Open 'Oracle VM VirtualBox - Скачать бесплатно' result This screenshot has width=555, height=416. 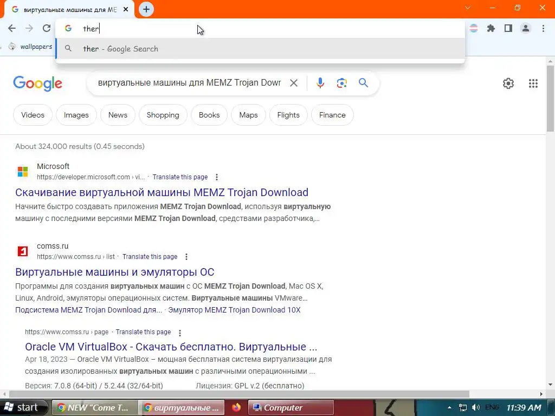click(x=171, y=347)
